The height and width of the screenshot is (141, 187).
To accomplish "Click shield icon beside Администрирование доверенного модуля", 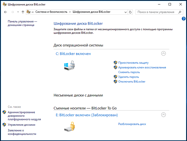I will [4, 112].
